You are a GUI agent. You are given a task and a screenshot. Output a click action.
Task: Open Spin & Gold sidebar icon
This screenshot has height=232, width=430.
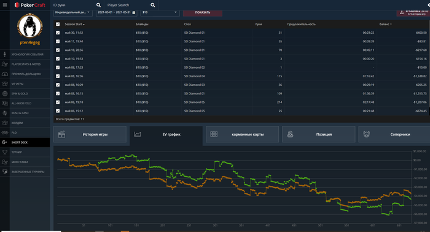[5, 93]
